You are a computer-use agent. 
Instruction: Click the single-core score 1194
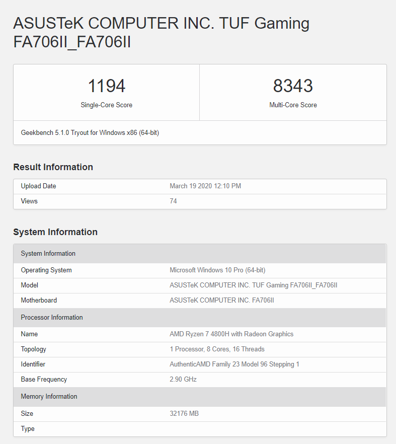point(107,86)
